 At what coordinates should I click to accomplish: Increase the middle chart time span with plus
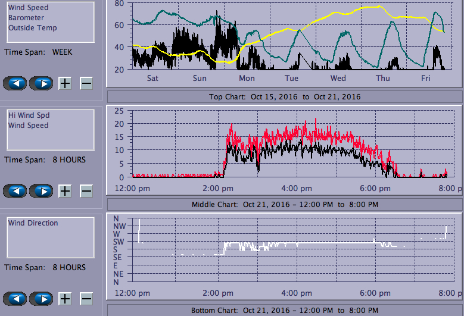click(x=65, y=191)
